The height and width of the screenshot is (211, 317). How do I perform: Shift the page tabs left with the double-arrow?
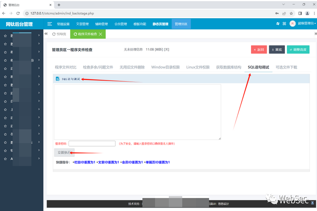click(46, 34)
